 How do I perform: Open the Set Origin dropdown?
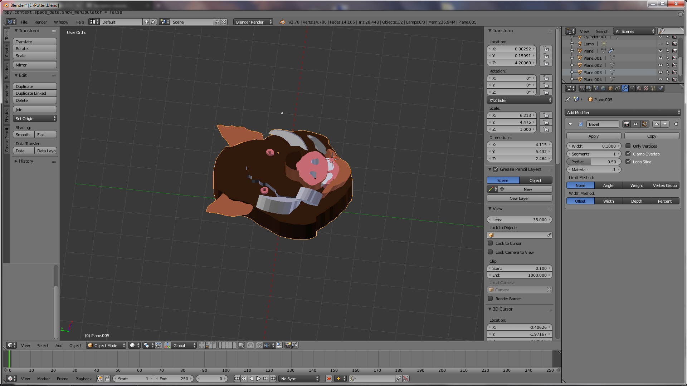pyautogui.click(x=35, y=118)
